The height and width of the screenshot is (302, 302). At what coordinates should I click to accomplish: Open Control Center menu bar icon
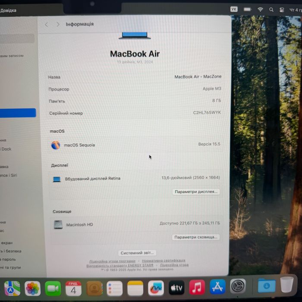point(282,9)
